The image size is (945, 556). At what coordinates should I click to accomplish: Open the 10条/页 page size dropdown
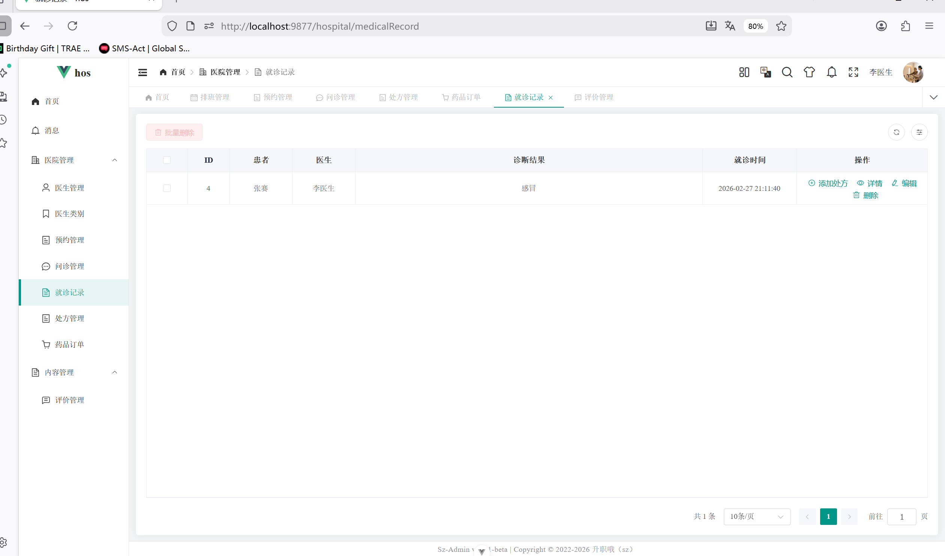tap(756, 517)
